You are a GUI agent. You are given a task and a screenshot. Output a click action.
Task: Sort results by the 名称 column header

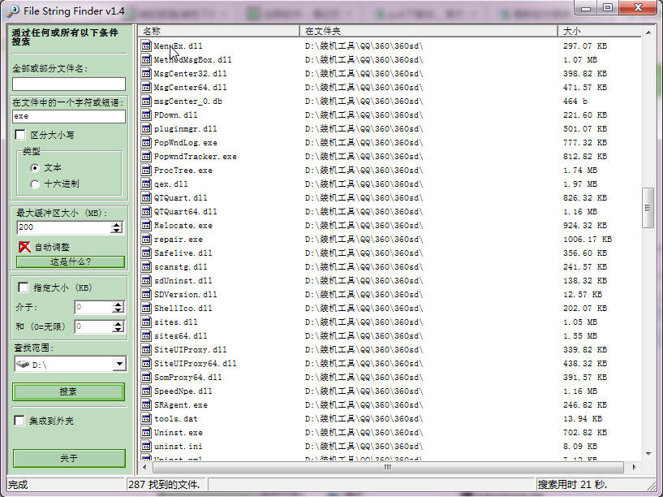[x=219, y=31]
